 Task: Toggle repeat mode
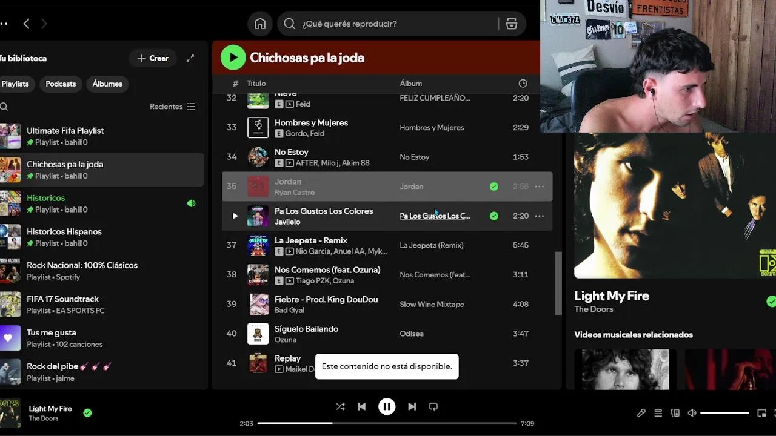[433, 407]
